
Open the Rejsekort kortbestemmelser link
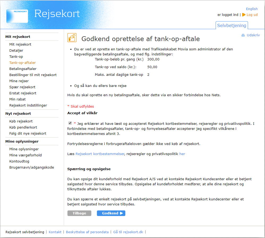coord(100,154)
